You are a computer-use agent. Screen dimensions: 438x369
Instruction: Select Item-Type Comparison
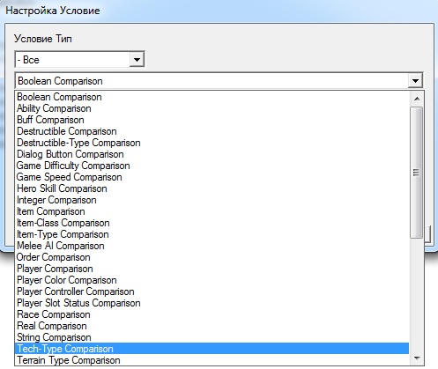click(212, 234)
